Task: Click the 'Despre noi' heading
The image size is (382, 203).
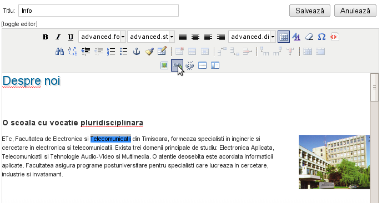Action: tap(31, 81)
